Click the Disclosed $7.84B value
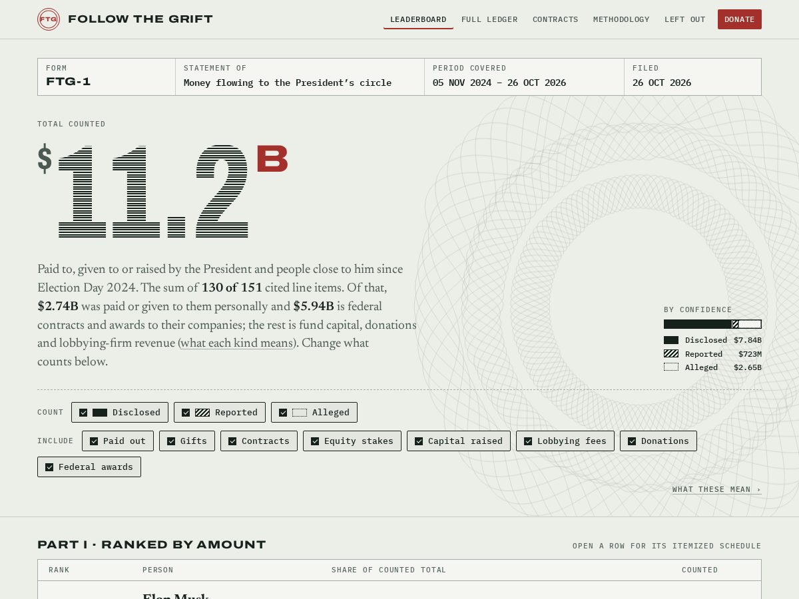This screenshot has width=799, height=599. (x=748, y=340)
